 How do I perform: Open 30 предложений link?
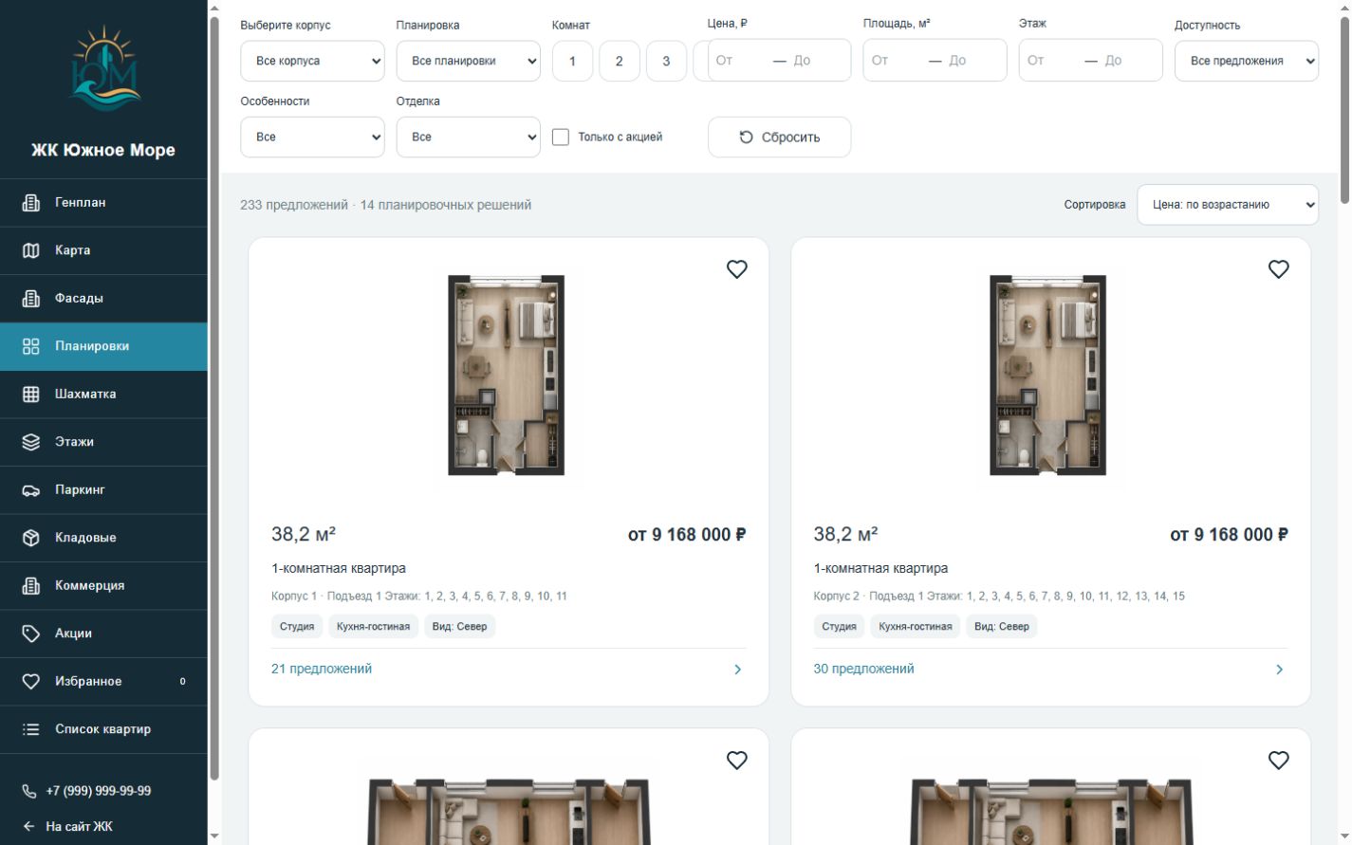point(863,669)
